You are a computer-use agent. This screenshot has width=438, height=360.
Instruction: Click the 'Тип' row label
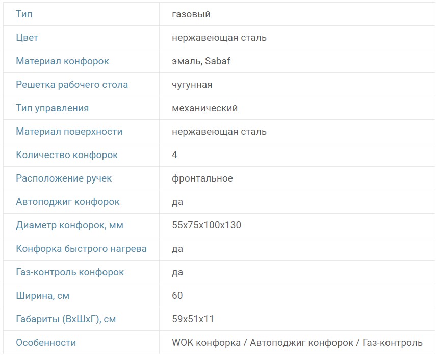click(24, 14)
